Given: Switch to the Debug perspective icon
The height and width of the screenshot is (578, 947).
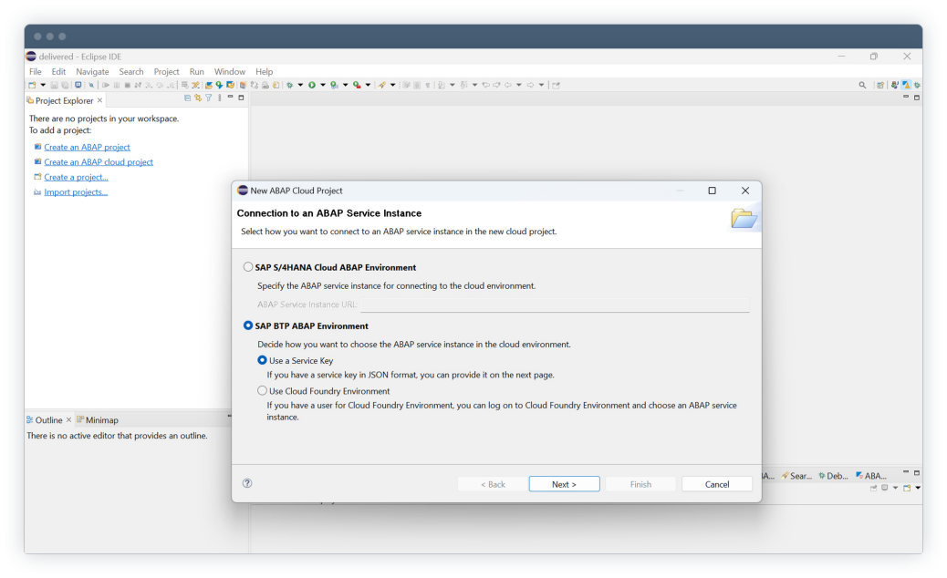Looking at the screenshot, I should [x=917, y=85].
